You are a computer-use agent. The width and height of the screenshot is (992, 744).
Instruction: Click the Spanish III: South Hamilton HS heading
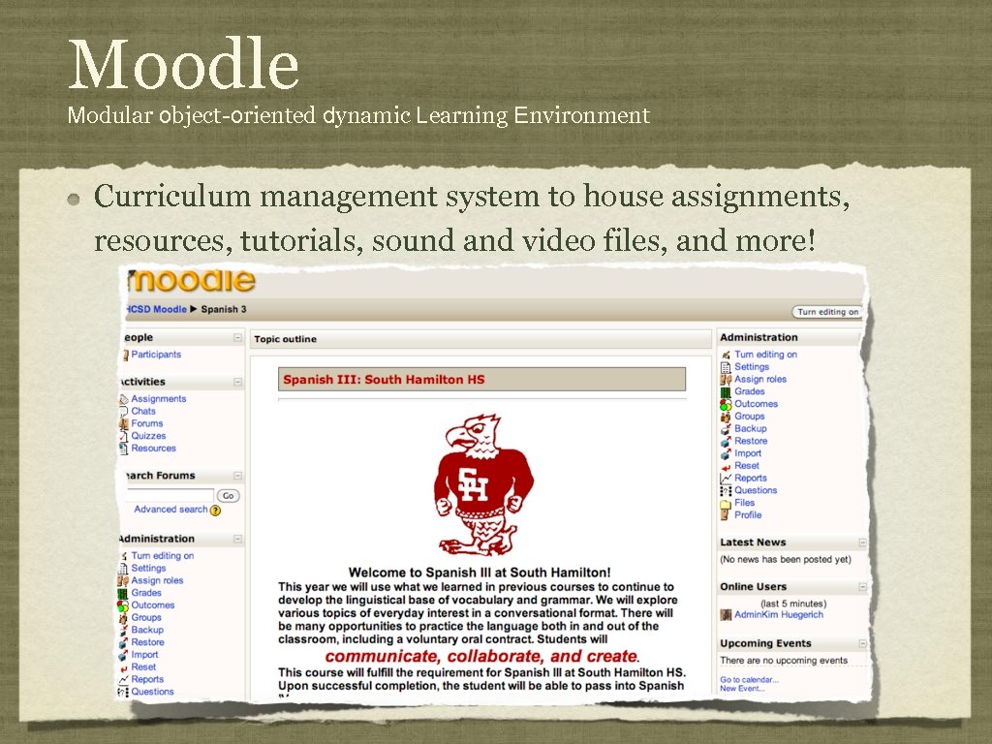click(384, 380)
